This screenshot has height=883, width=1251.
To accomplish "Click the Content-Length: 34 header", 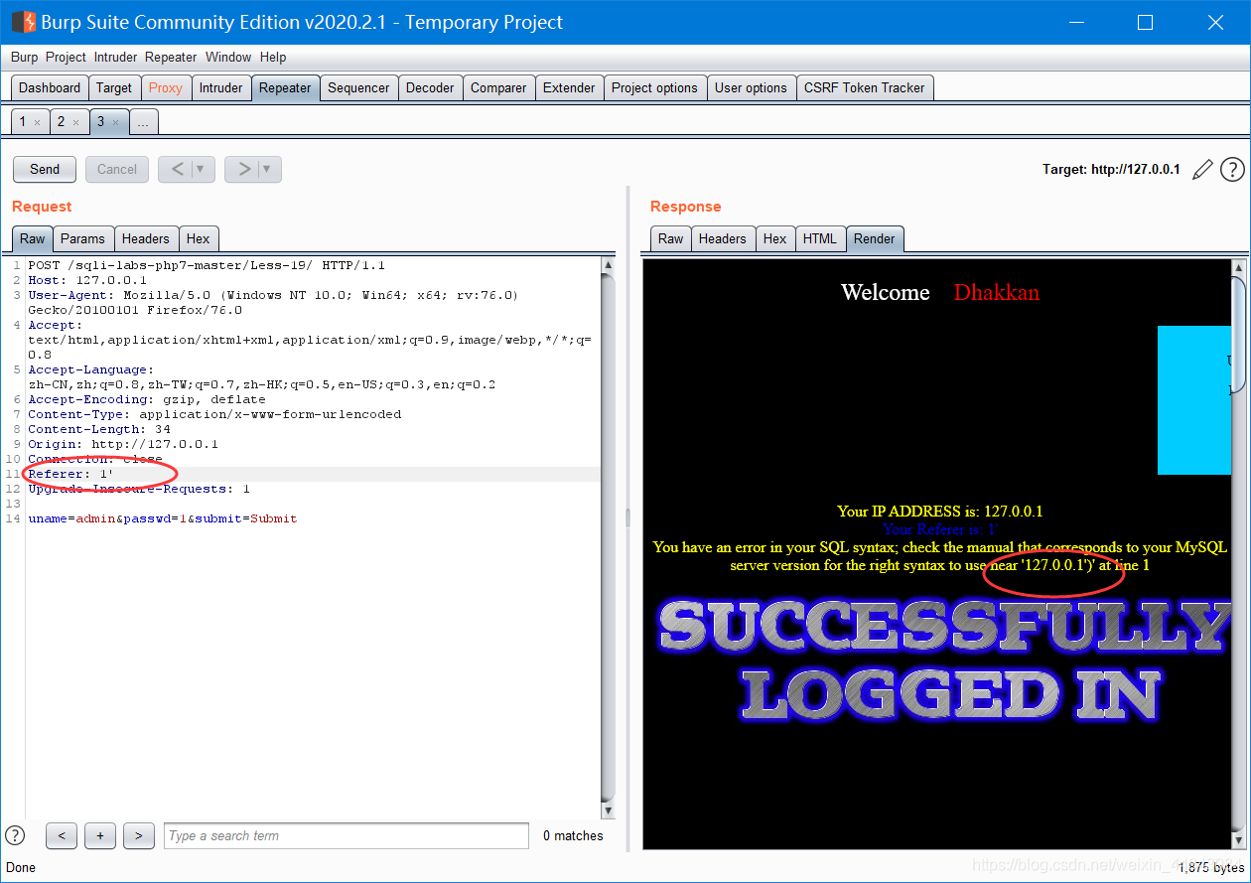I will 99,429.
